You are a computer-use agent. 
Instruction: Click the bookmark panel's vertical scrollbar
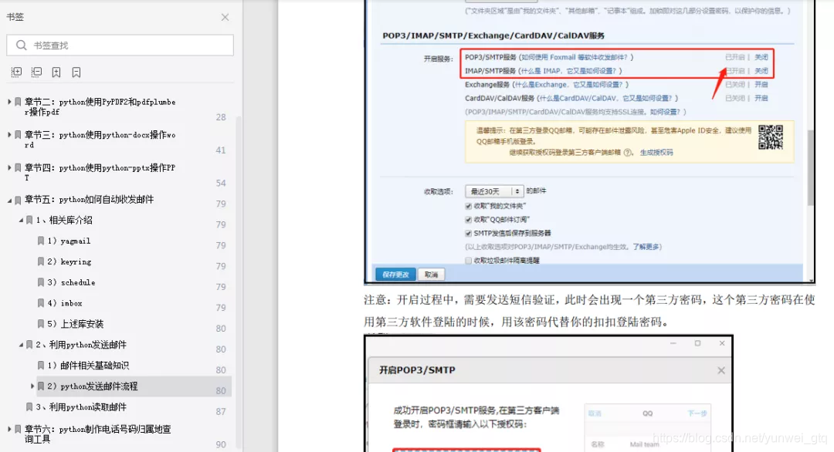tap(239, 282)
